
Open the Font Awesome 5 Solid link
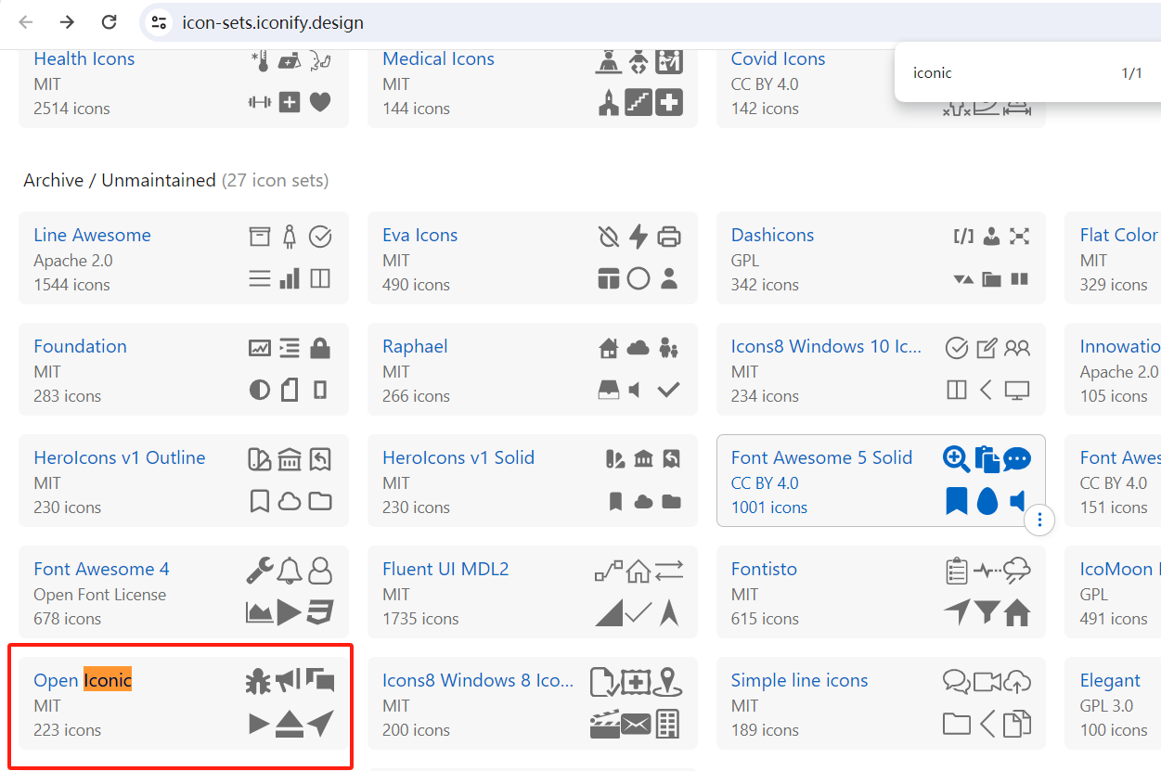821,457
